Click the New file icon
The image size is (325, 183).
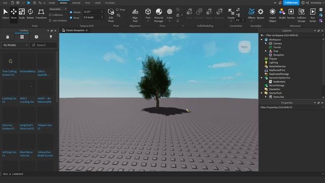pos(12,3)
